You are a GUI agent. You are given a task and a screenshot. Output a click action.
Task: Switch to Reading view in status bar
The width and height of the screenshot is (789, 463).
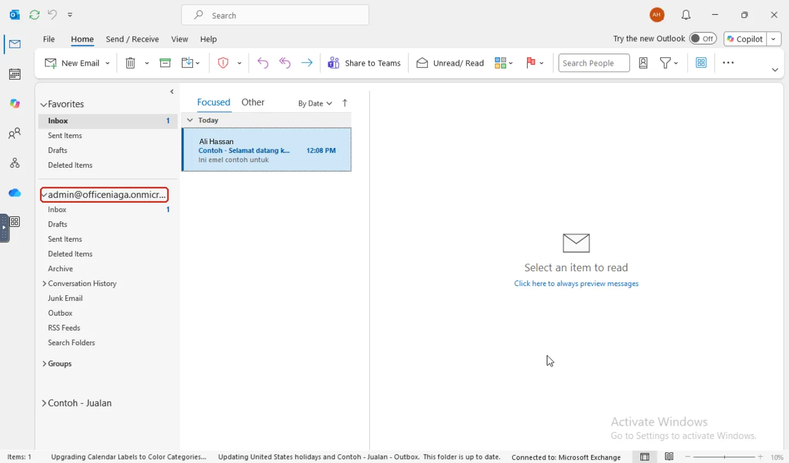(670, 457)
